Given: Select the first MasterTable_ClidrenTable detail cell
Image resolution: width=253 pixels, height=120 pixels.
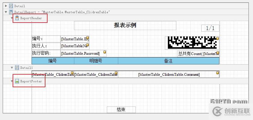Looking at the screenshot, I should click(x=53, y=74).
